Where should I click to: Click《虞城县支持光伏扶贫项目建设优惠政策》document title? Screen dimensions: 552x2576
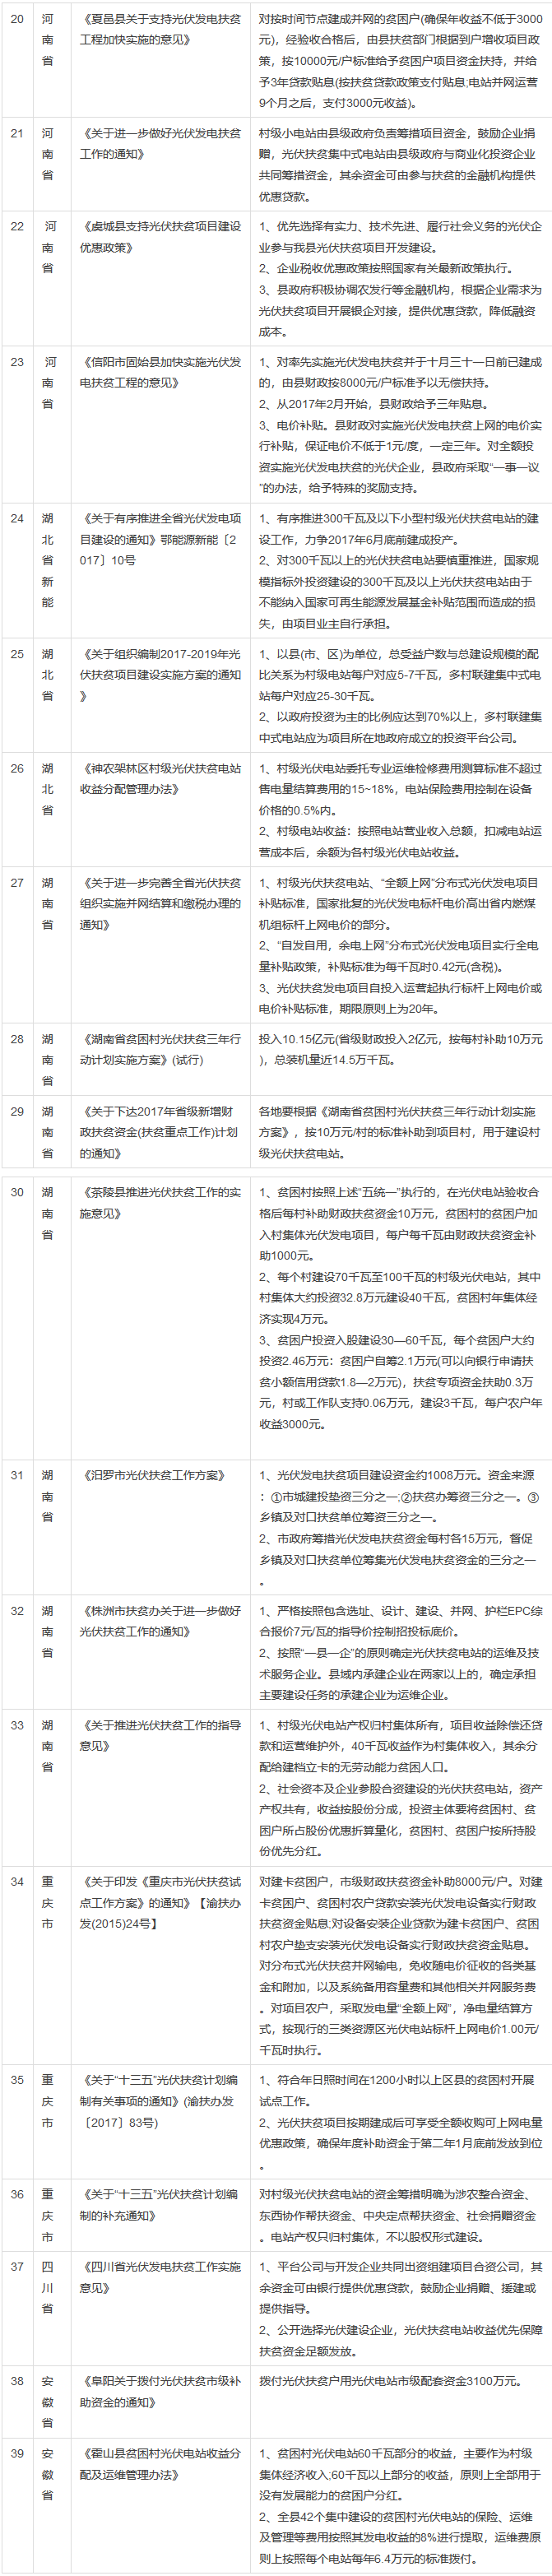tap(160, 236)
